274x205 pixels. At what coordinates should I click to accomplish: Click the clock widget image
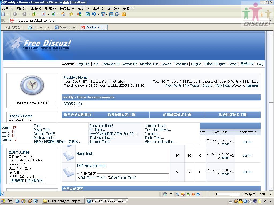[32, 85]
